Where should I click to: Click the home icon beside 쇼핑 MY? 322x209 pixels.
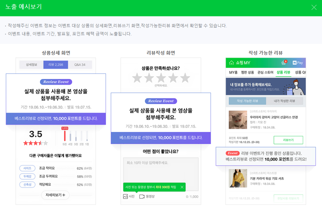click(231, 63)
